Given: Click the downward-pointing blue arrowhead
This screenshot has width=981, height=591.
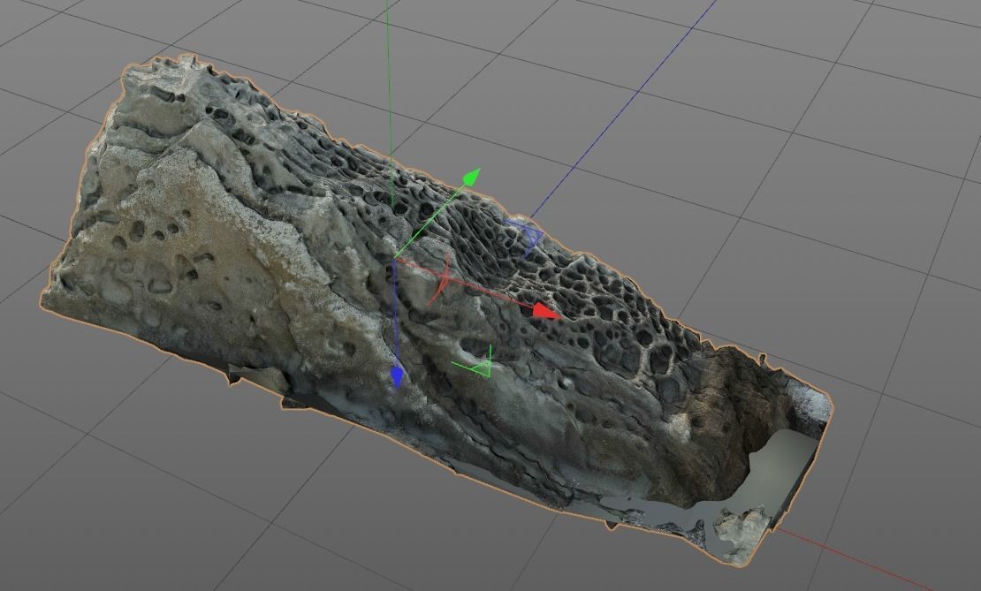Looking at the screenshot, I should tap(399, 375).
